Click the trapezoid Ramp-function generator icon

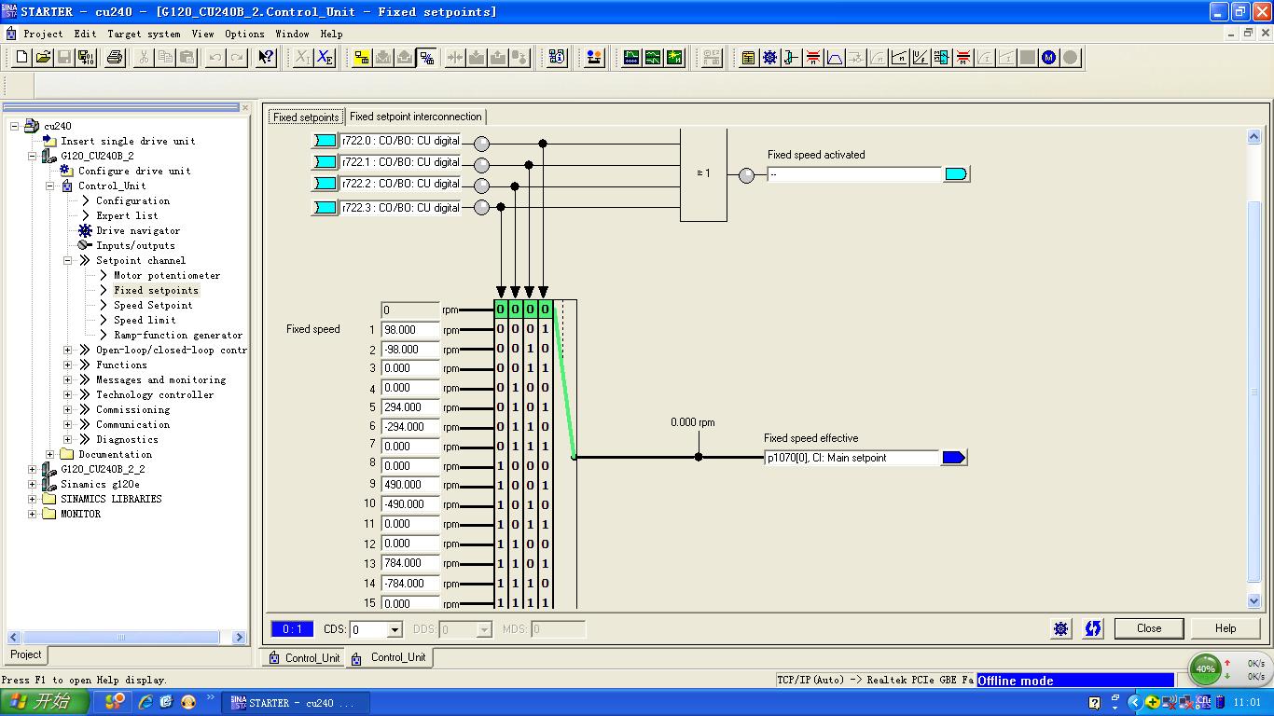click(835, 58)
